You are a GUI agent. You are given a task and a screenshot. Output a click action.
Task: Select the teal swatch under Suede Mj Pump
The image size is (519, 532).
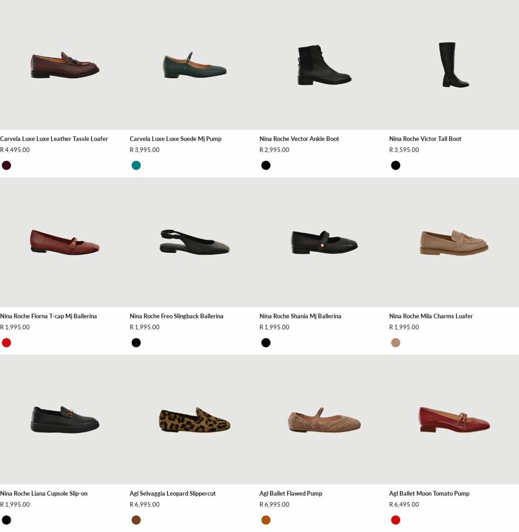coord(136,165)
